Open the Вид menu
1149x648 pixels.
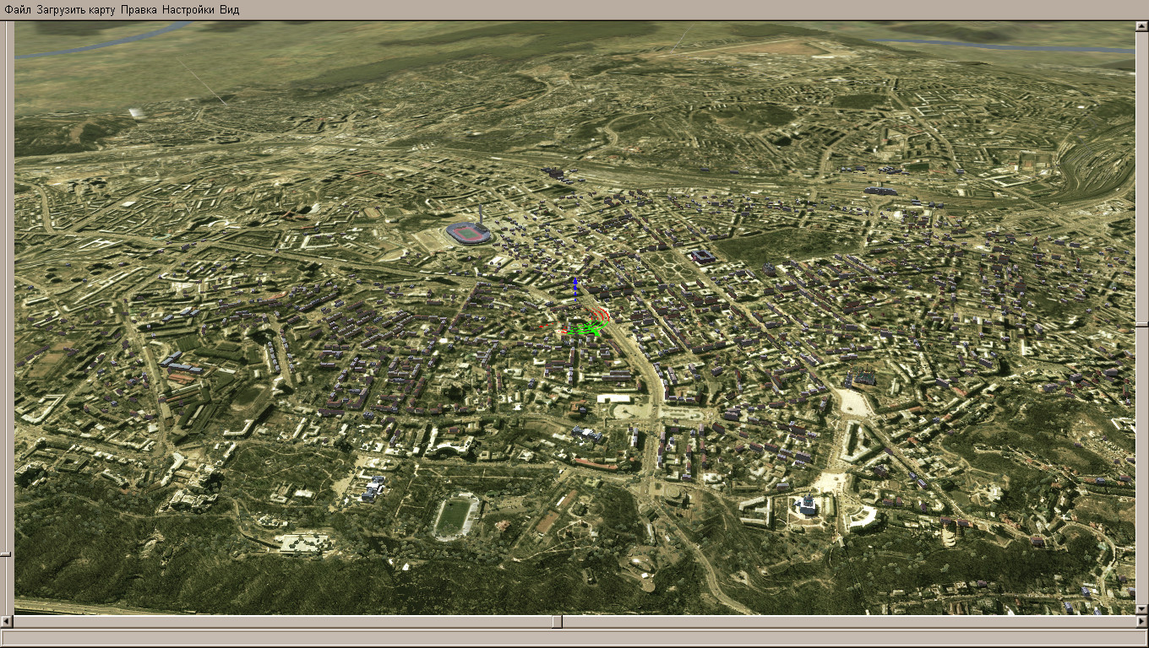[230, 10]
